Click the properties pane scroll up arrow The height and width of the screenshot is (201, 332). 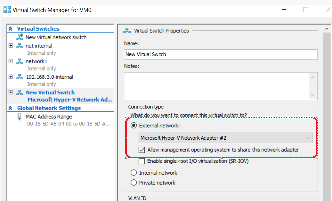coord(327,29)
